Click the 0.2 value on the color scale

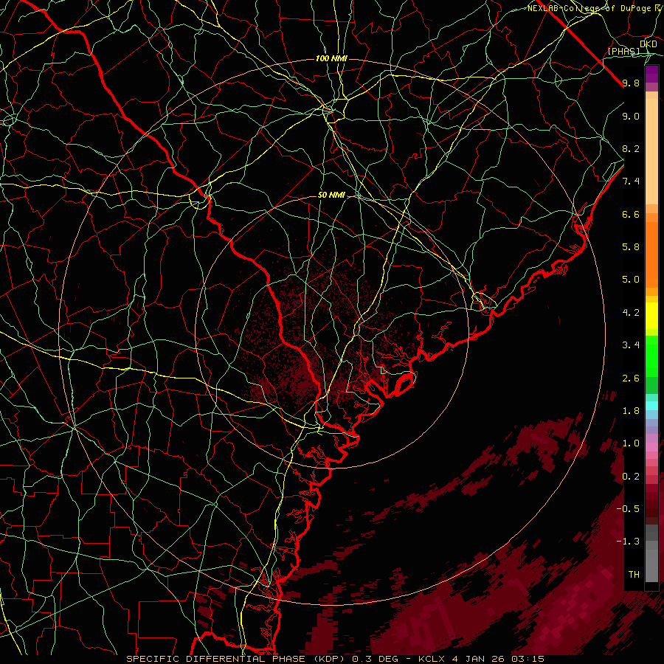click(x=631, y=477)
